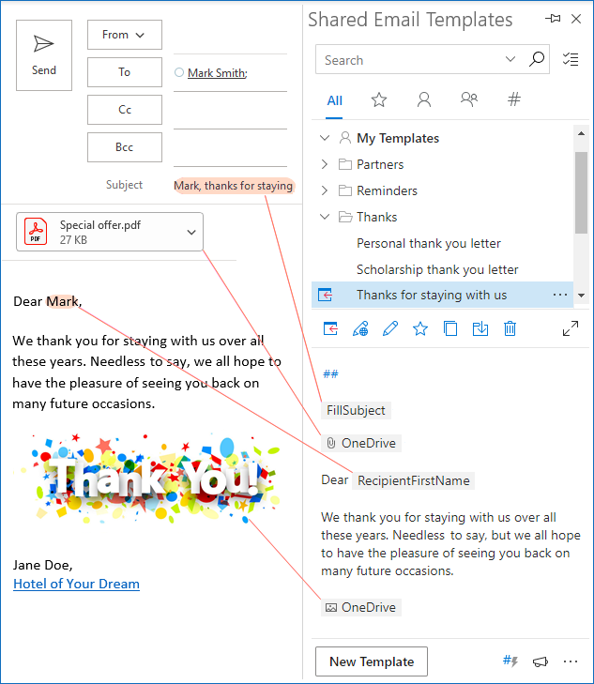This screenshot has height=684, width=594.
Task: Select the Reminders folder
Action: pyautogui.click(x=387, y=190)
